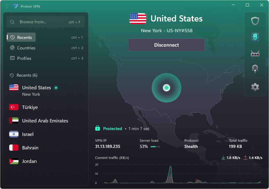Maximize the Proton VPN window
The height and width of the screenshot is (189, 269).
tap(247, 5)
